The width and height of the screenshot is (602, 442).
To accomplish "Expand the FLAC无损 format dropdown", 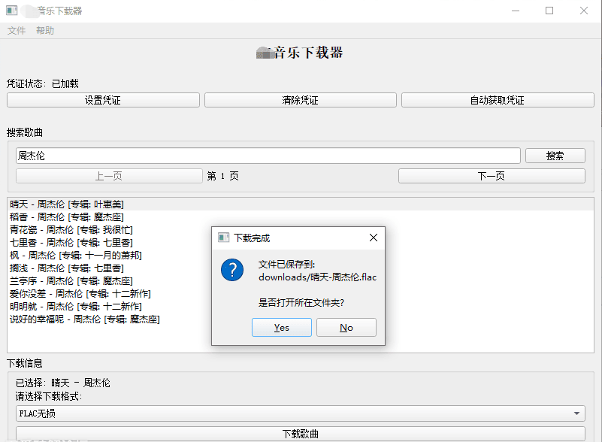I will tap(300, 413).
